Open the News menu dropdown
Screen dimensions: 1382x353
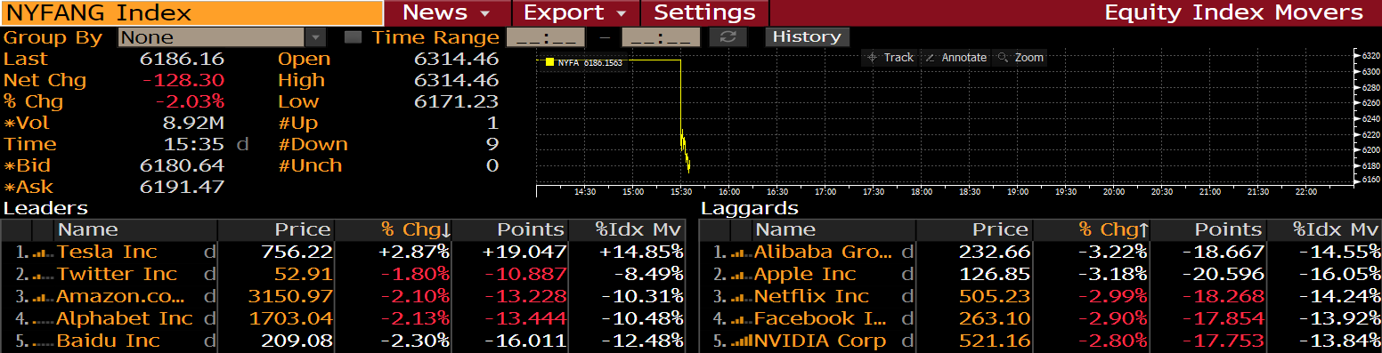pos(447,12)
